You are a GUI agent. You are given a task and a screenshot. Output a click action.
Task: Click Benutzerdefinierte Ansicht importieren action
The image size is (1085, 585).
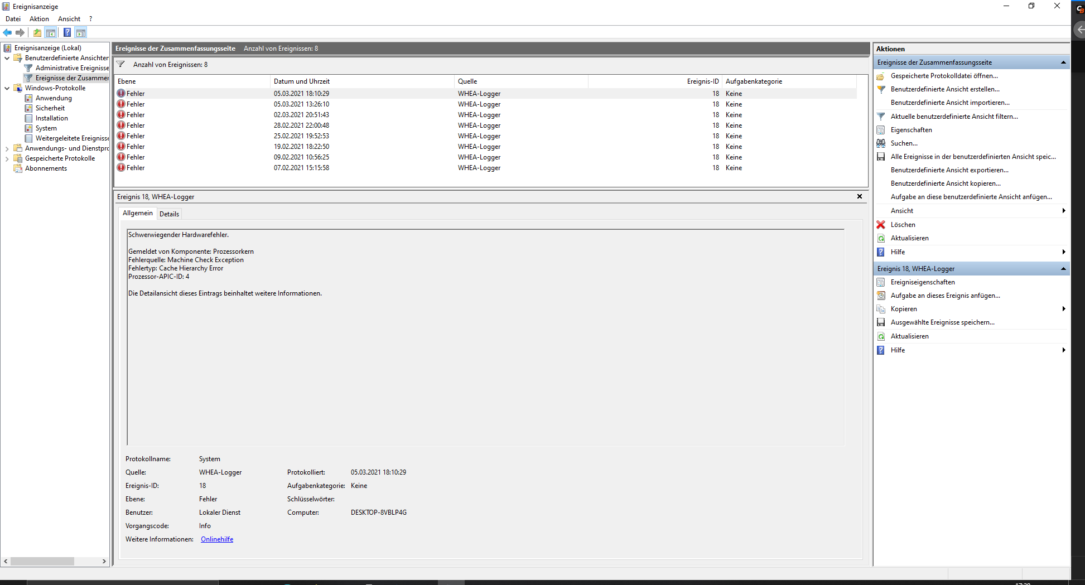coord(950,103)
